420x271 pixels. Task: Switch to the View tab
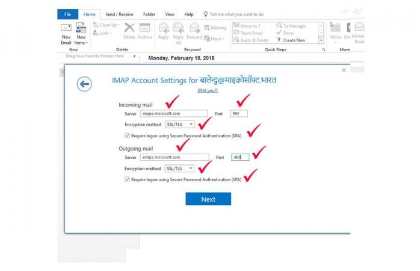[x=170, y=14]
